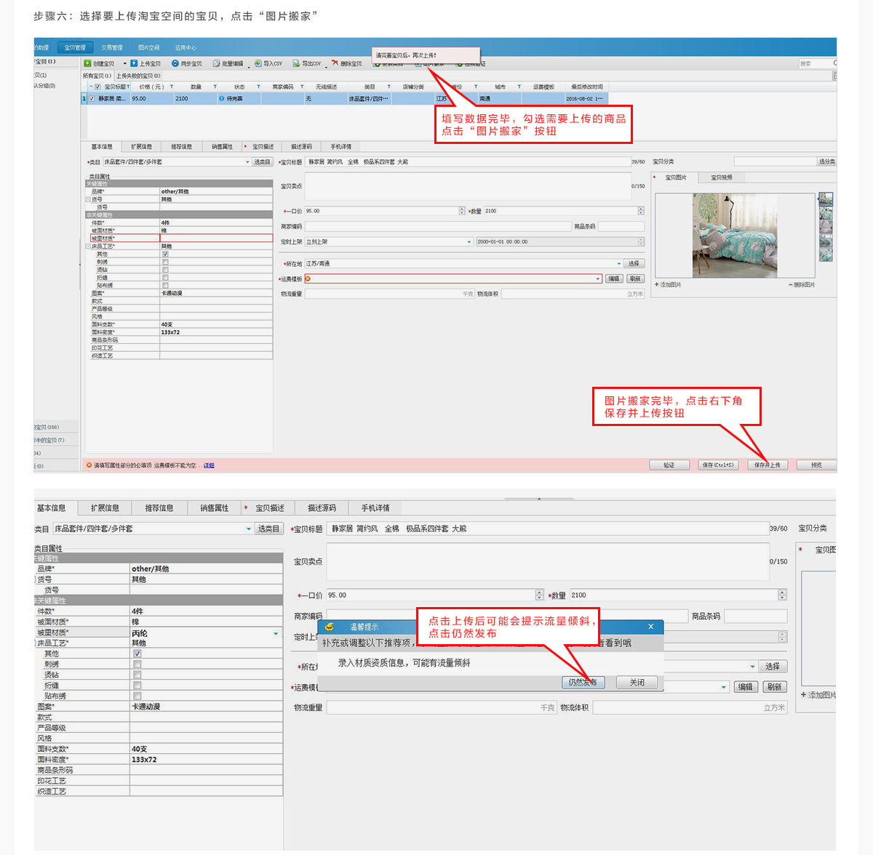Image resolution: width=873 pixels, height=855 pixels.
Task: Switch to the 宝贝视频 tab
Action: click(721, 177)
